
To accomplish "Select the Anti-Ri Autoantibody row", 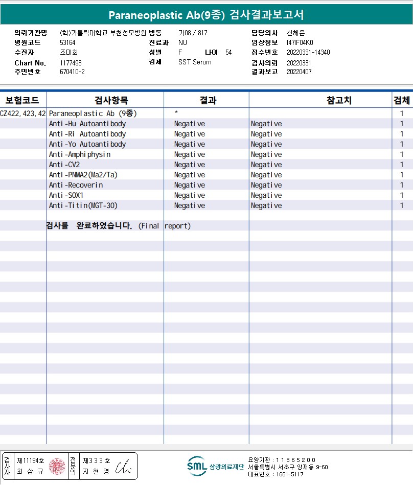I will (206, 134).
